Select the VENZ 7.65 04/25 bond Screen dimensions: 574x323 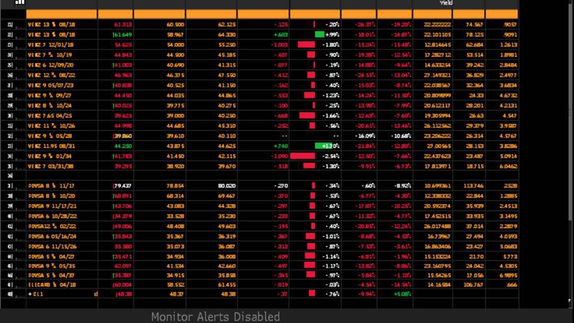click(50, 116)
